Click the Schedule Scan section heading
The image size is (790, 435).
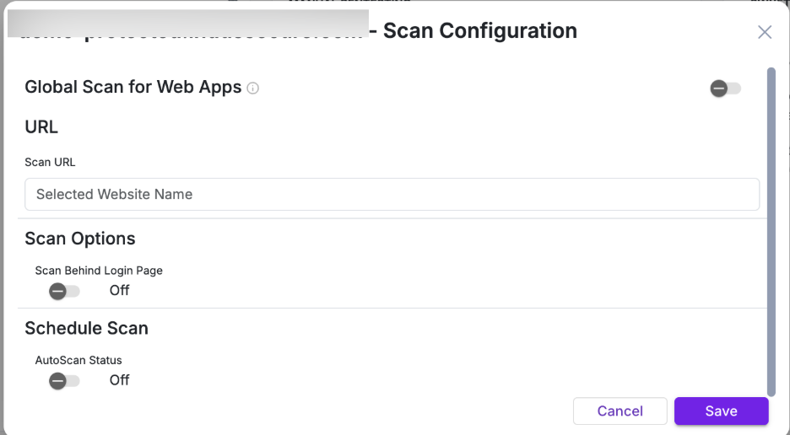86,328
